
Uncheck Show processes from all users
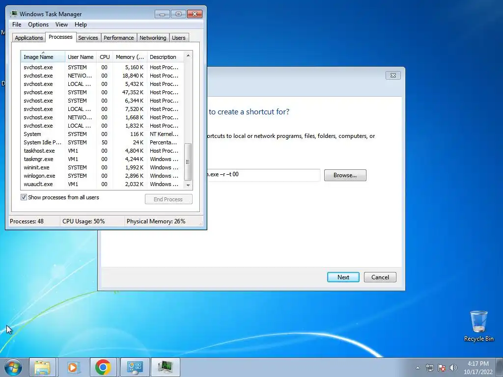tap(24, 197)
